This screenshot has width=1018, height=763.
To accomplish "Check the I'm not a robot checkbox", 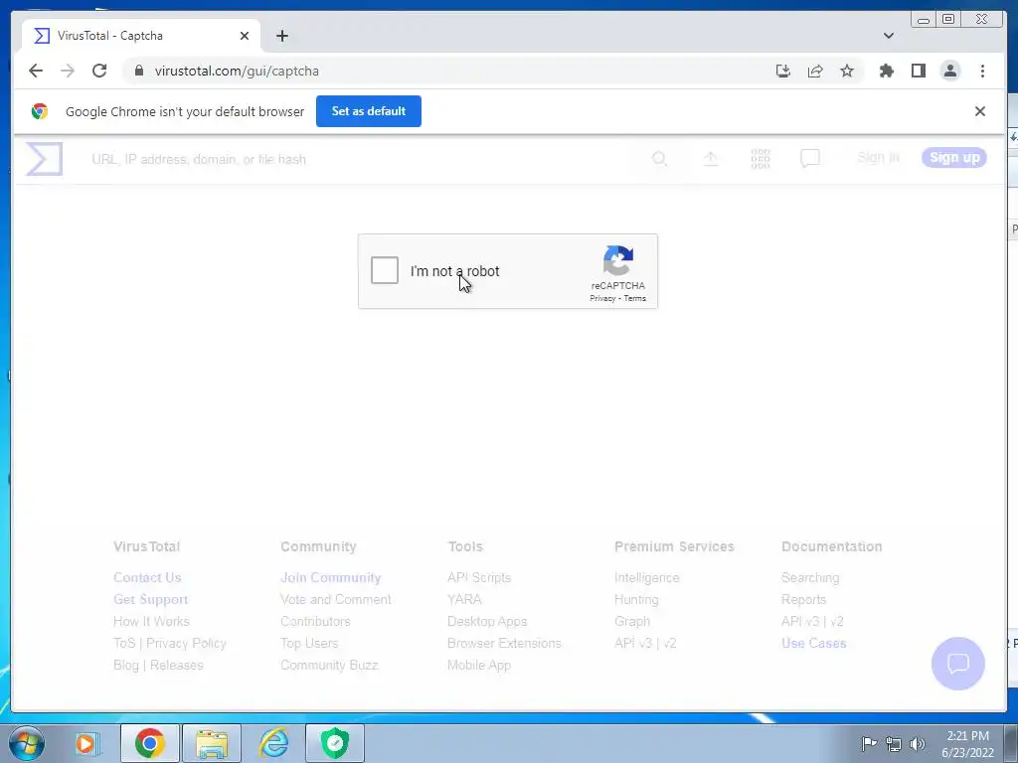I will [385, 270].
